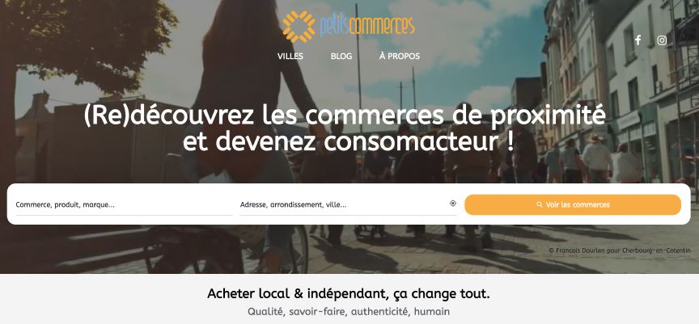The image size is (699, 324).
Task: Go to the BLOG menu item
Action: coord(341,57)
